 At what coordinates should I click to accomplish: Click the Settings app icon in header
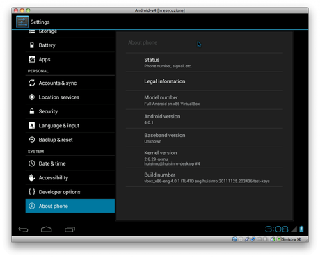pyautogui.click(x=22, y=22)
